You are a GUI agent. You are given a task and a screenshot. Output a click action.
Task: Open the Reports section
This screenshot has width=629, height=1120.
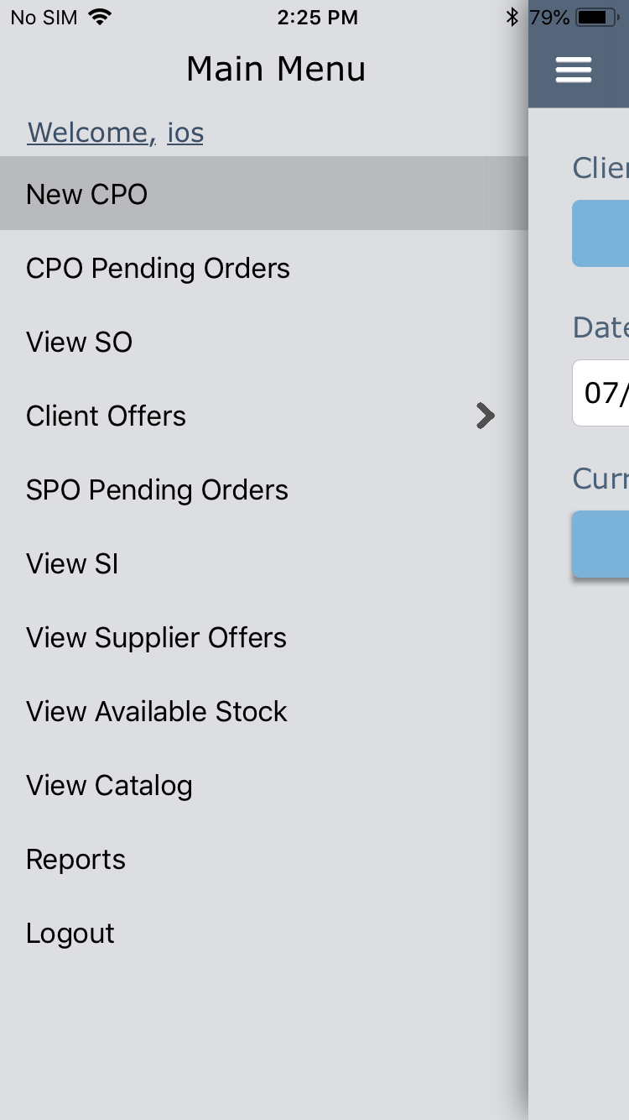75,860
